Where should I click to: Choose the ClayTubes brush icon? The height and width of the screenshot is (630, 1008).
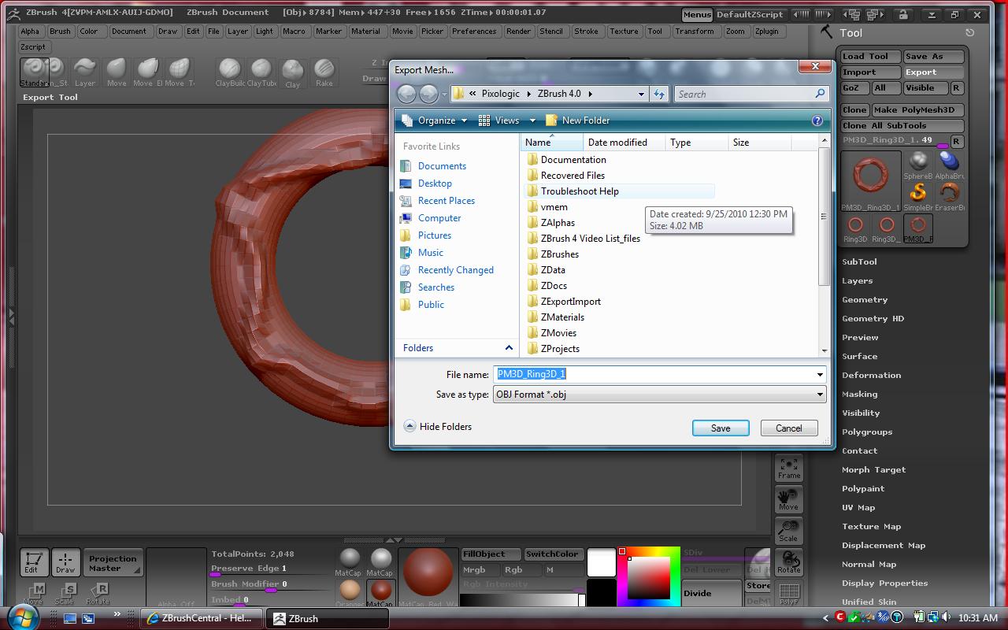[x=261, y=72]
